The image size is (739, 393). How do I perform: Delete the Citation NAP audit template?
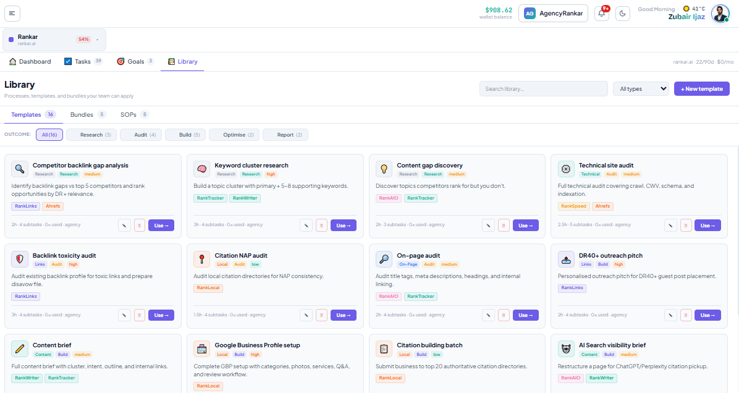(x=321, y=315)
